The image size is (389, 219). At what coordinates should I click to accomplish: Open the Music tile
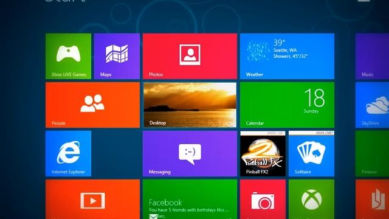[x=372, y=56]
